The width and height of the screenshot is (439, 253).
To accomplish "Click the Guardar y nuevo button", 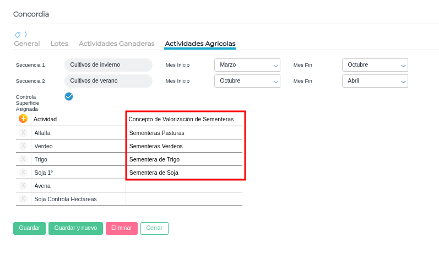I will point(75,228).
